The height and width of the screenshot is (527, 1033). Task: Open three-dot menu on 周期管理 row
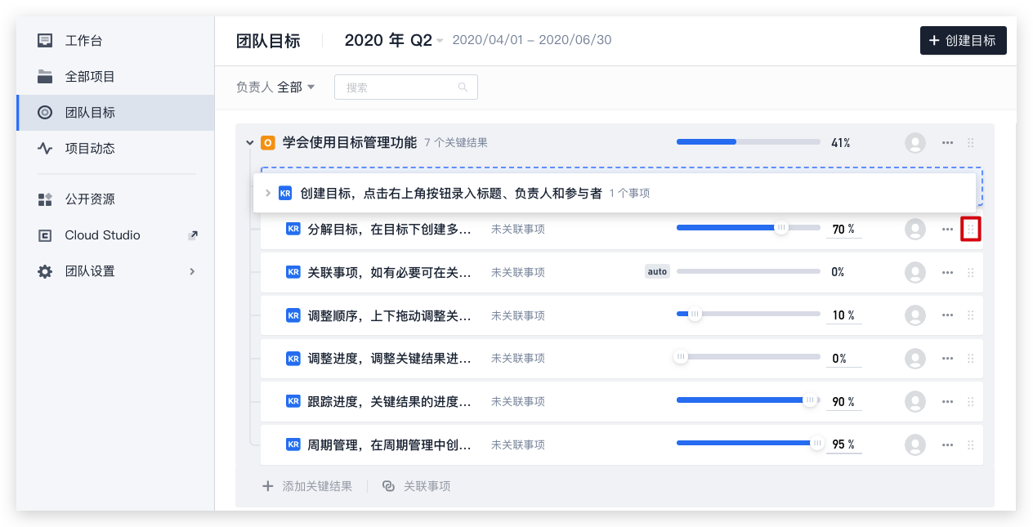(x=947, y=445)
